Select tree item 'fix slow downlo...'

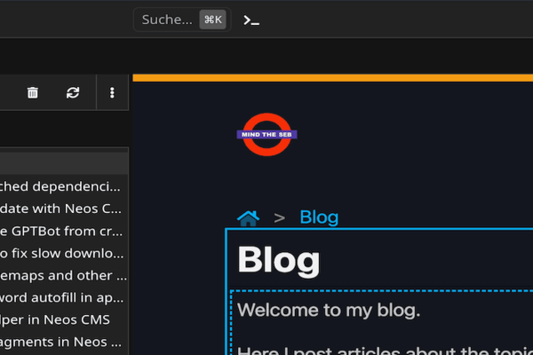(62, 253)
